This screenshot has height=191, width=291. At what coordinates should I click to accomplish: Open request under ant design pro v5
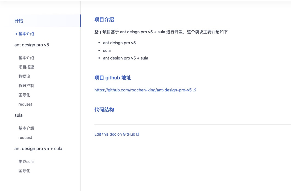coord(25,105)
